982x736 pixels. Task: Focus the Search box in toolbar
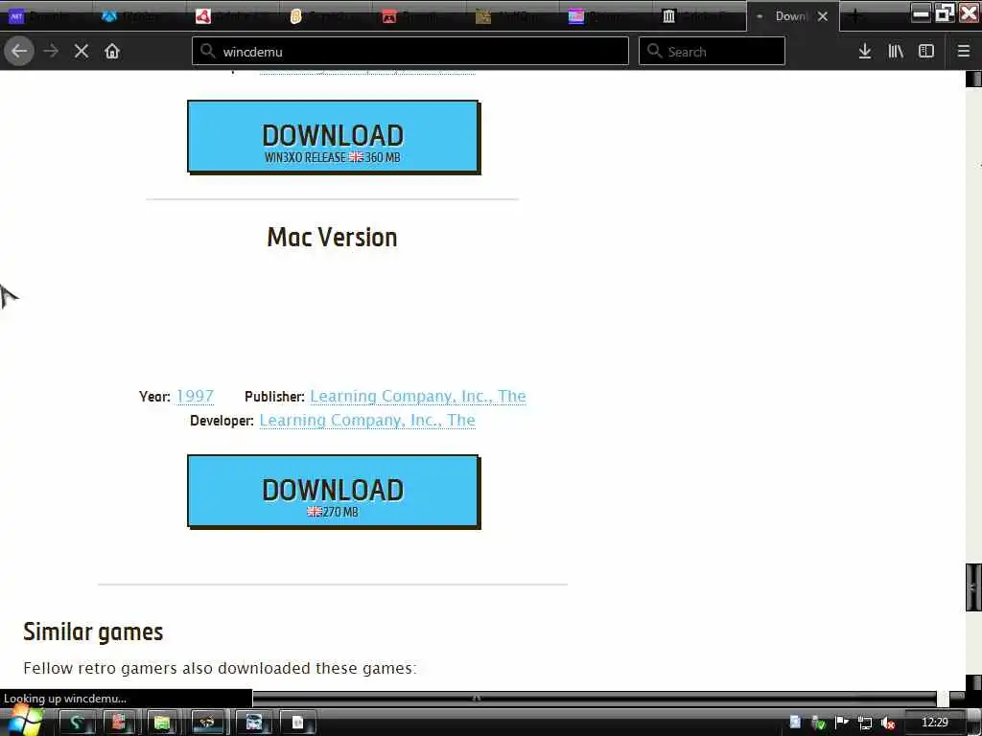[x=712, y=52]
